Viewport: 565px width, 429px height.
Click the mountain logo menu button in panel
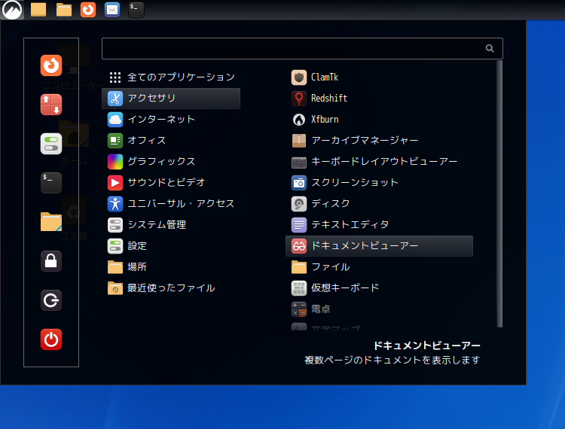click(12, 10)
